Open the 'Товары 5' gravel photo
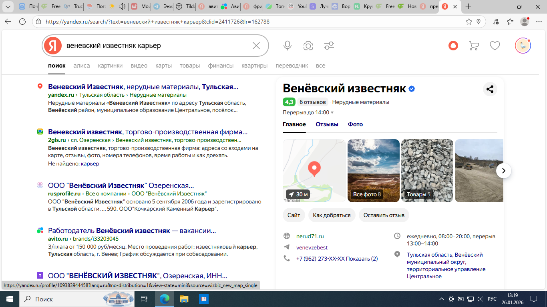Viewport: 547px width, 307px height. click(427, 171)
